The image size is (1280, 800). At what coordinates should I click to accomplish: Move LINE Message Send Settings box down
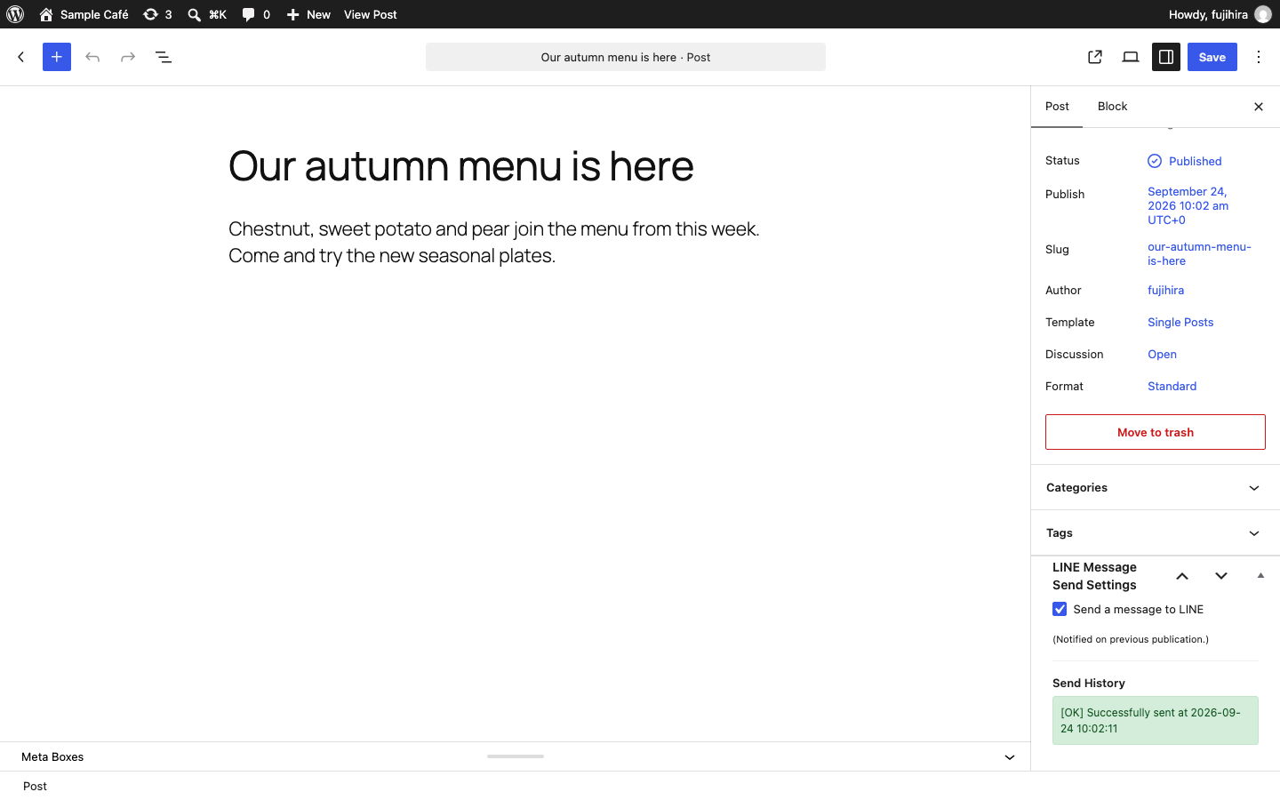(1221, 576)
